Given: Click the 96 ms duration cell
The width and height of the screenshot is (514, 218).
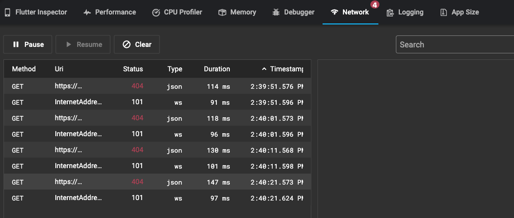Looking at the screenshot, I should (220, 134).
